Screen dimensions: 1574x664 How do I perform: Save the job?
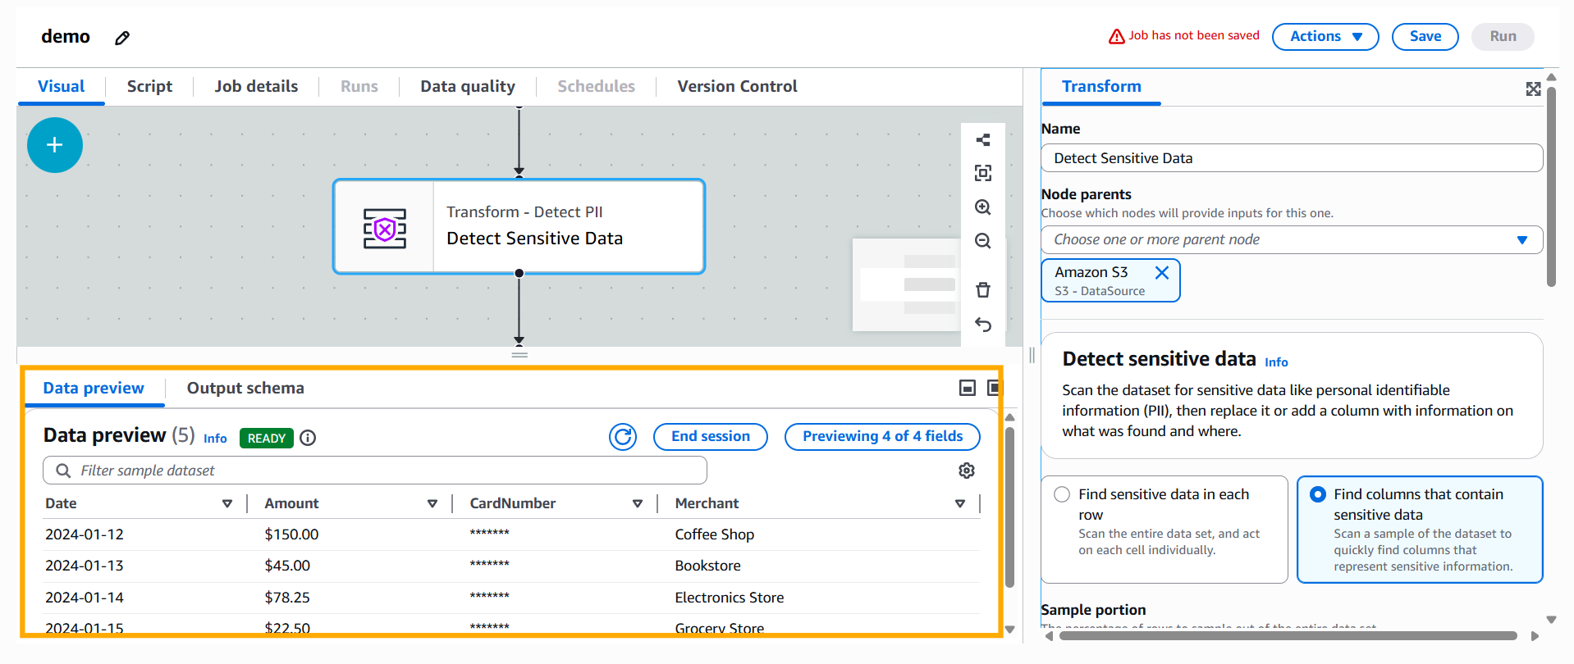click(1425, 36)
